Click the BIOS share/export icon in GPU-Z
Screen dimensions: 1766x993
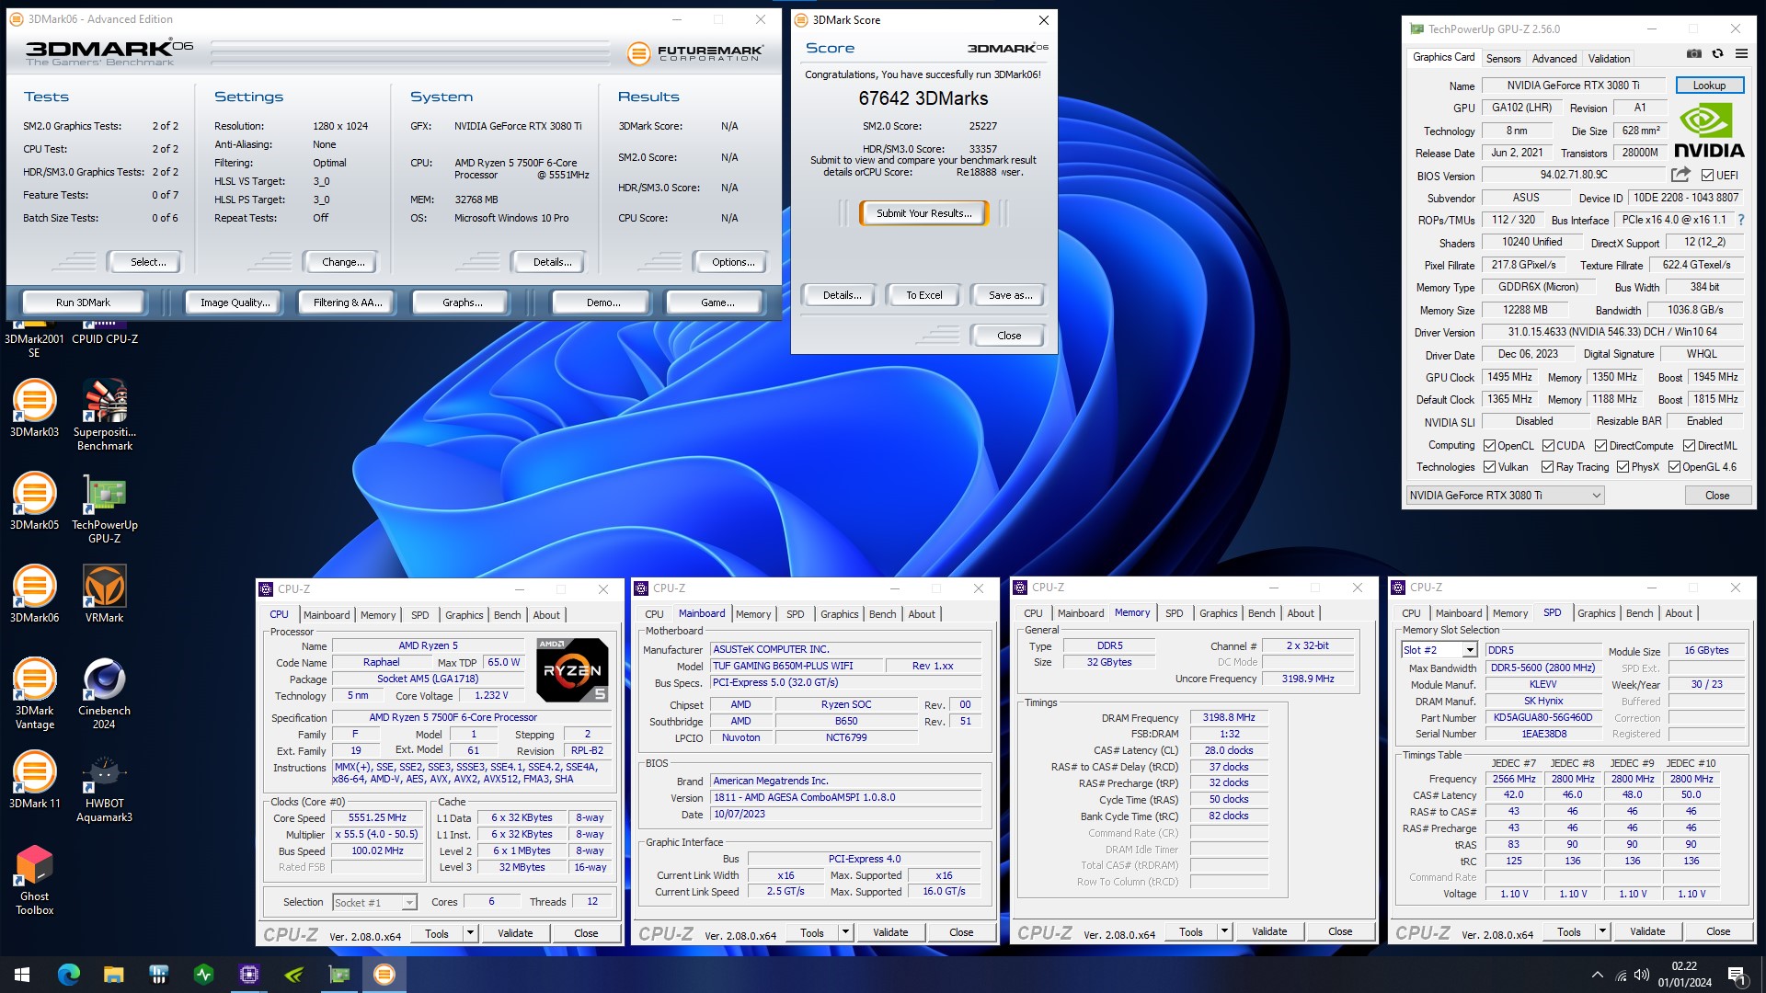(x=1680, y=175)
